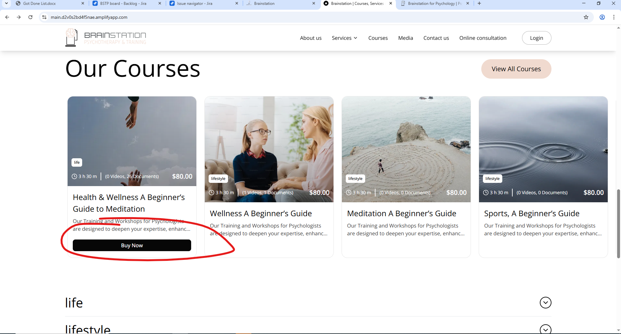Open the browser profile icon

coord(602,17)
